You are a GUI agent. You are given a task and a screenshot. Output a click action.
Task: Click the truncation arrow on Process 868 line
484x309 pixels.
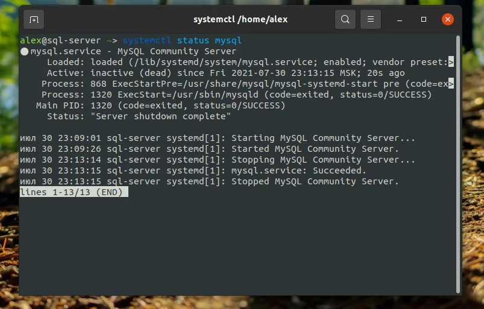[x=451, y=84]
